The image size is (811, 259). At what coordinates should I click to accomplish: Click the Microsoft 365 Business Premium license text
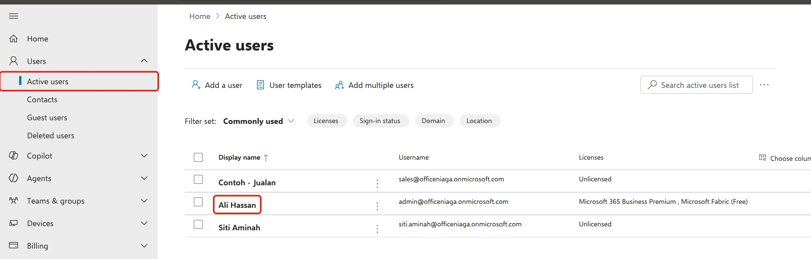(627, 202)
